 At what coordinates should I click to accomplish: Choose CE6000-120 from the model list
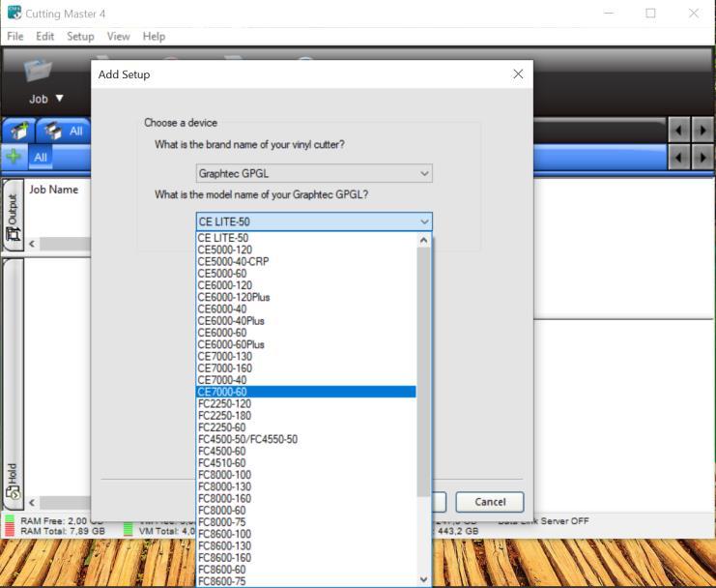[306, 285]
